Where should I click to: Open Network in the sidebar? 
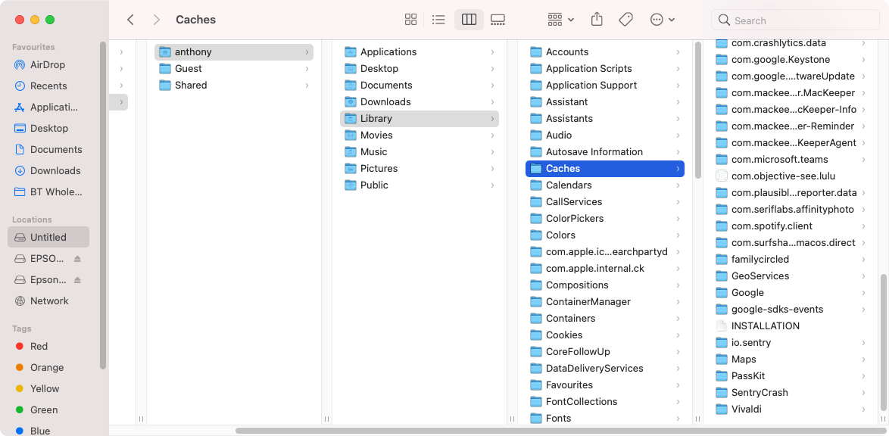[x=48, y=301]
